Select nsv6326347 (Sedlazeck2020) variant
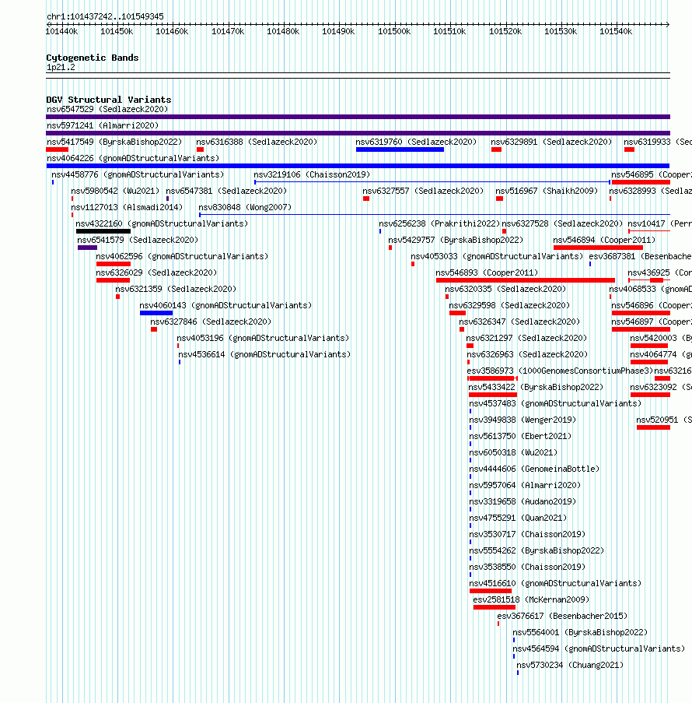The height and width of the screenshot is (703, 692). (519, 322)
